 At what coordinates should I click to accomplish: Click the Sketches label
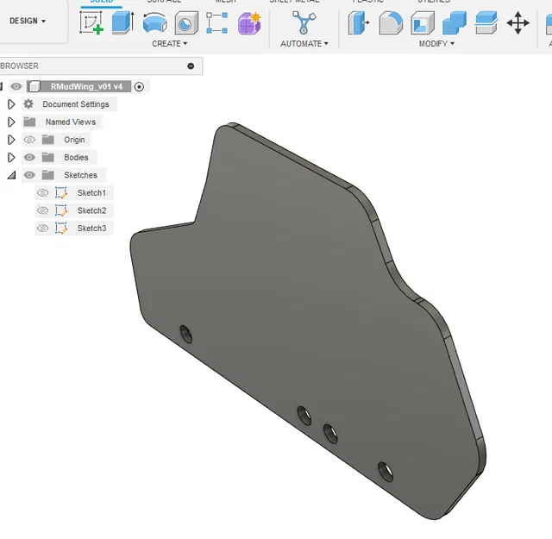(80, 175)
